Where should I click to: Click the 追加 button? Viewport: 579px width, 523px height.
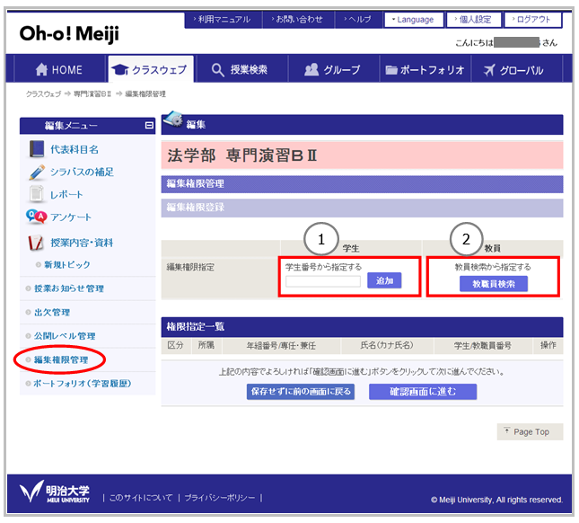pyautogui.click(x=384, y=280)
